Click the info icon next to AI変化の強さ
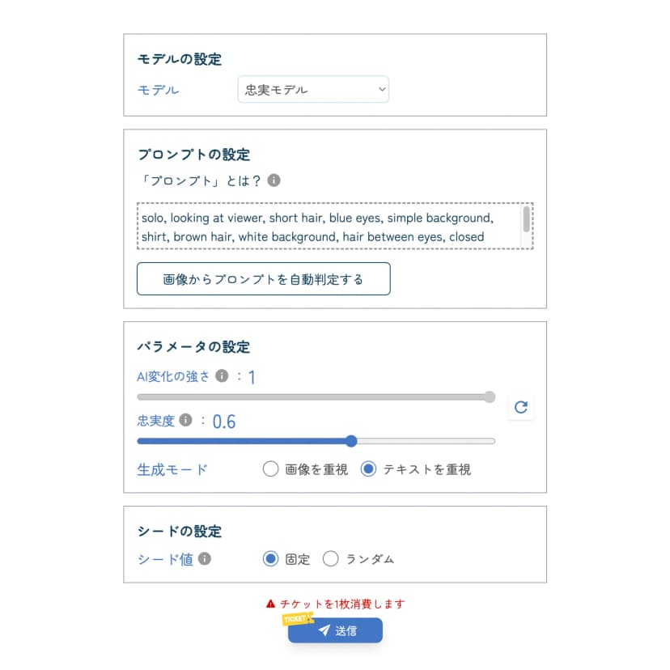Image resolution: width=670 pixels, height=670 pixels. [222, 376]
